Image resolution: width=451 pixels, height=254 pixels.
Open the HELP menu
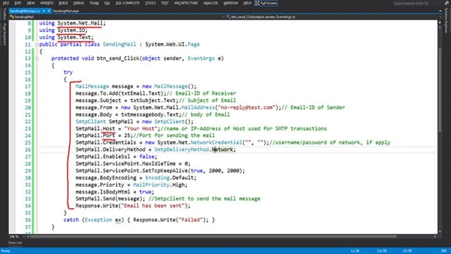[x=247, y=3]
